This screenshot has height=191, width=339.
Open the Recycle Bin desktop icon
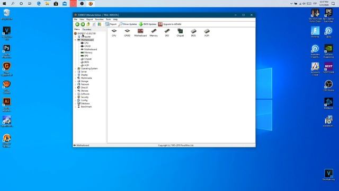(x=7, y=14)
